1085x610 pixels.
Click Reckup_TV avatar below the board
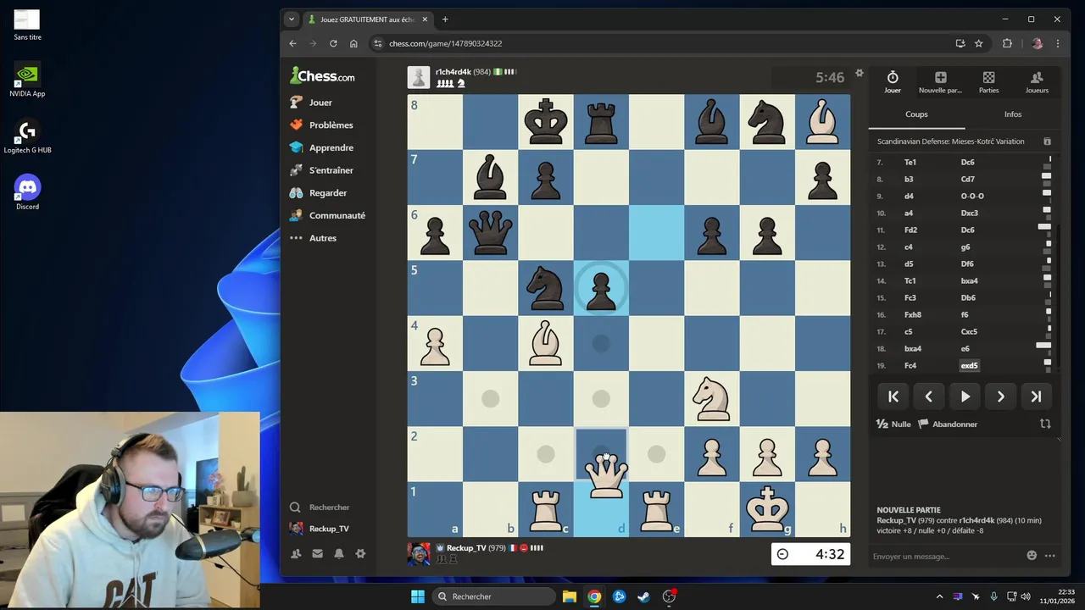pyautogui.click(x=418, y=553)
